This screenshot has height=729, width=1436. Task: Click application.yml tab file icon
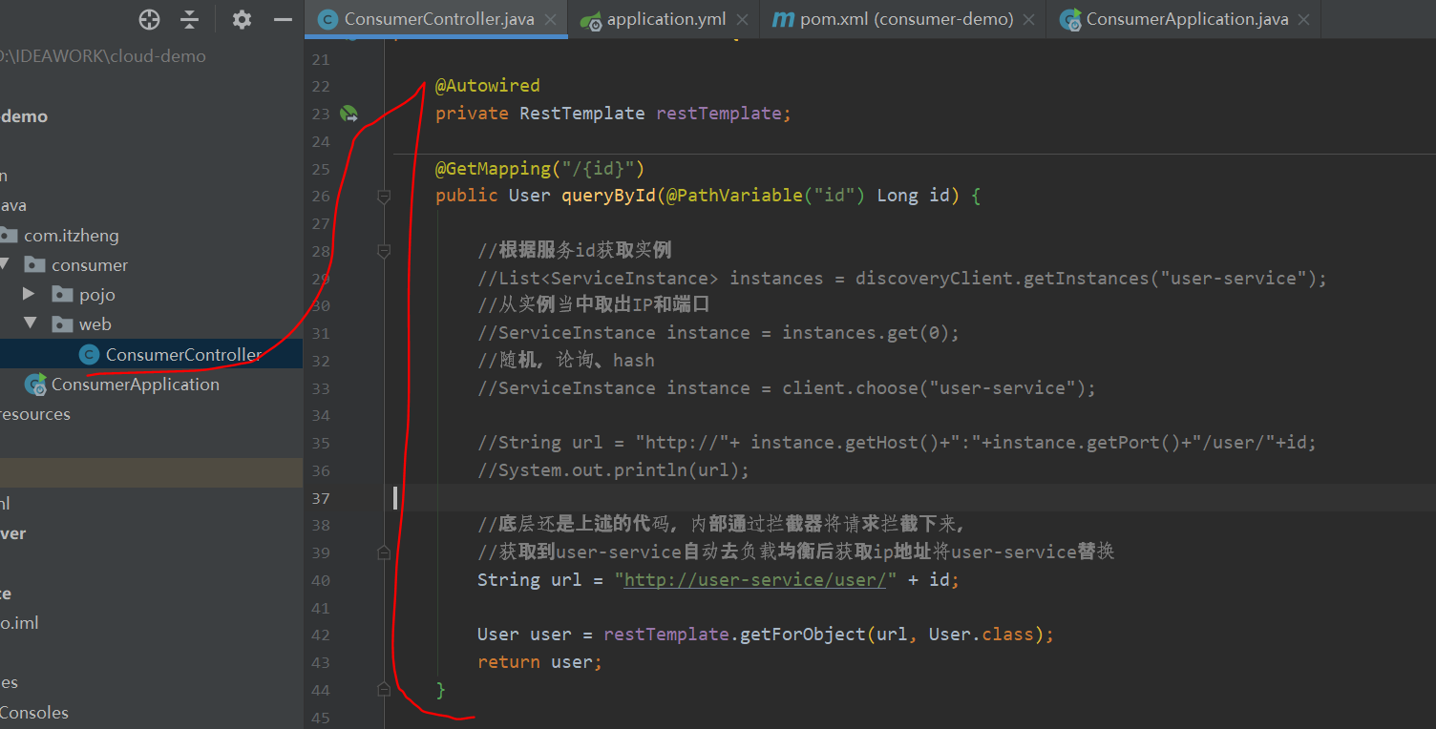(591, 19)
